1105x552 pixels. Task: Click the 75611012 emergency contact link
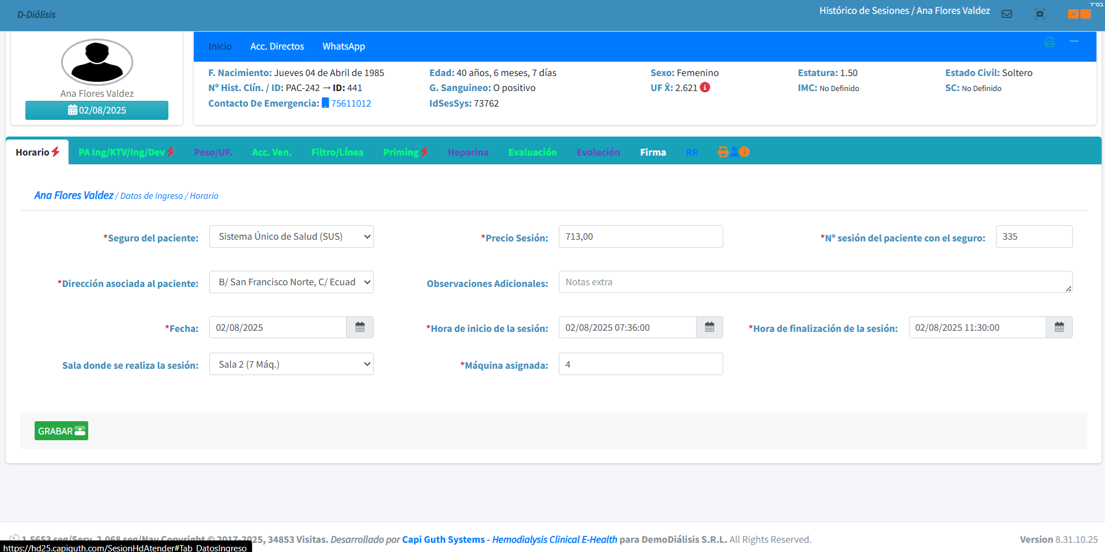click(x=351, y=103)
